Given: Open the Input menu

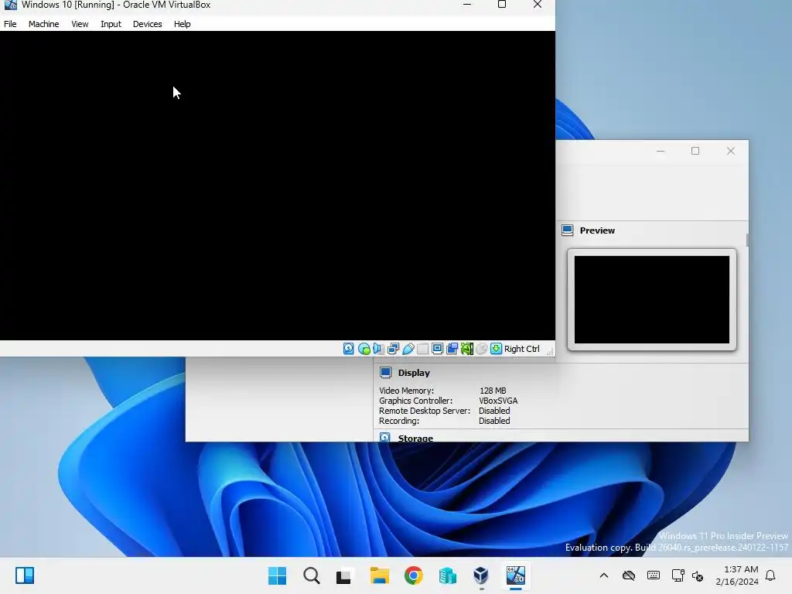Looking at the screenshot, I should coord(111,24).
